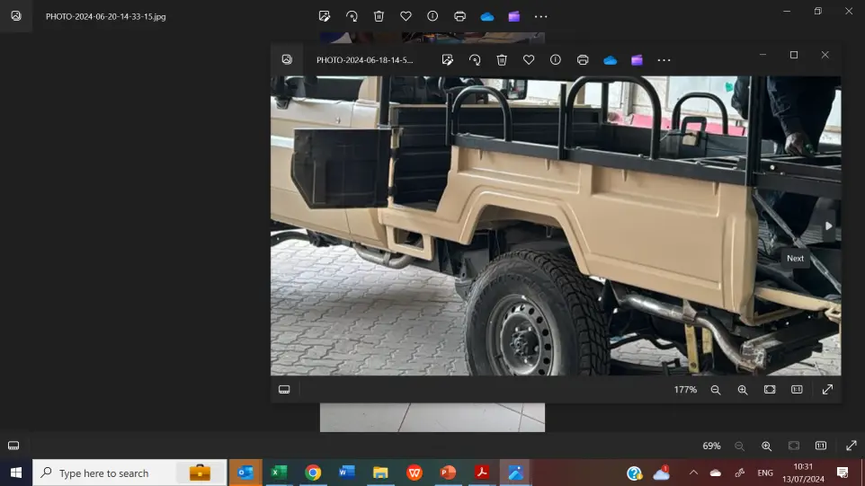Open Clipchamp purple icon in background window toolbar
865x486 pixels.
(x=513, y=16)
